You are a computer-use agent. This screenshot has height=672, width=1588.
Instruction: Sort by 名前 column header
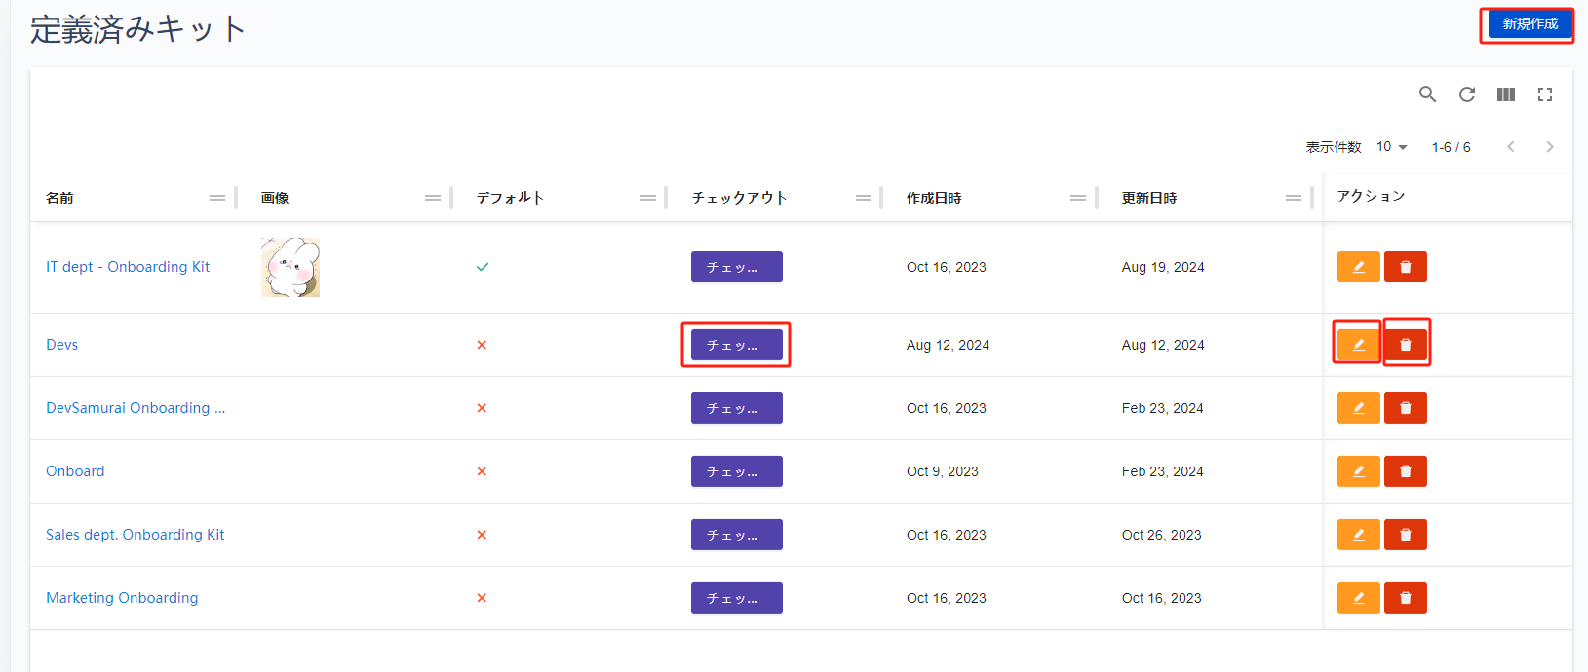point(60,198)
